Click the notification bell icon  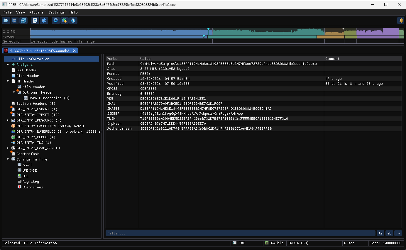click(x=401, y=21)
